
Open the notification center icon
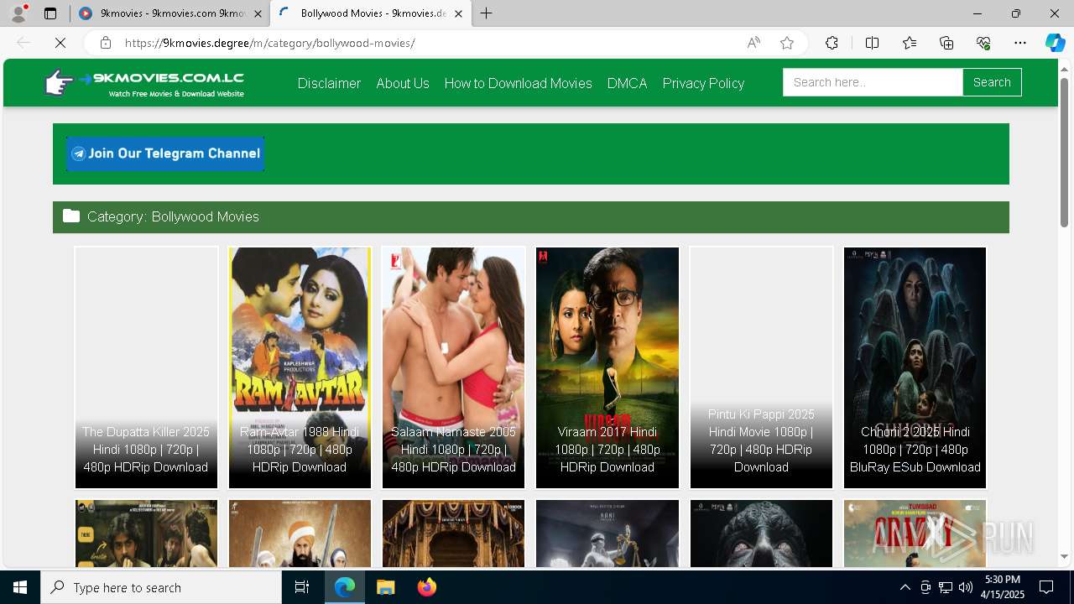[x=1046, y=587]
